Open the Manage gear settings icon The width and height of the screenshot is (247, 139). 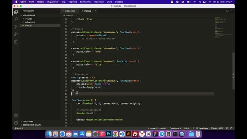click(16, 123)
